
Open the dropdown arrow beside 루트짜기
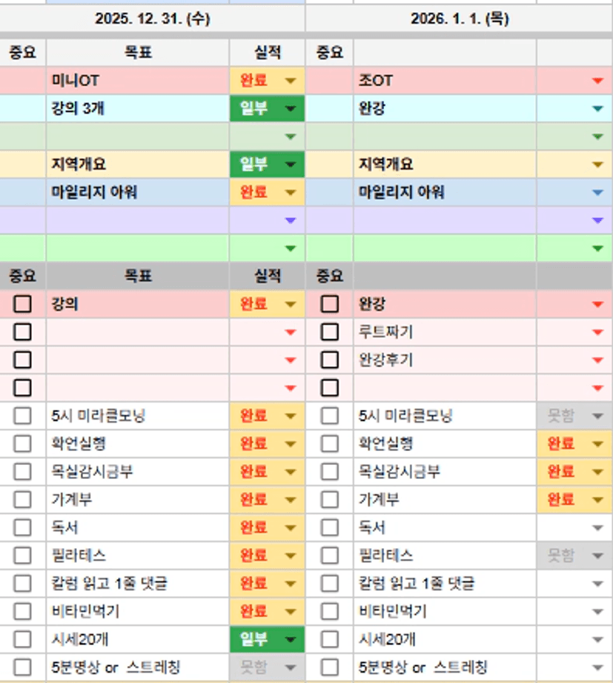click(597, 332)
